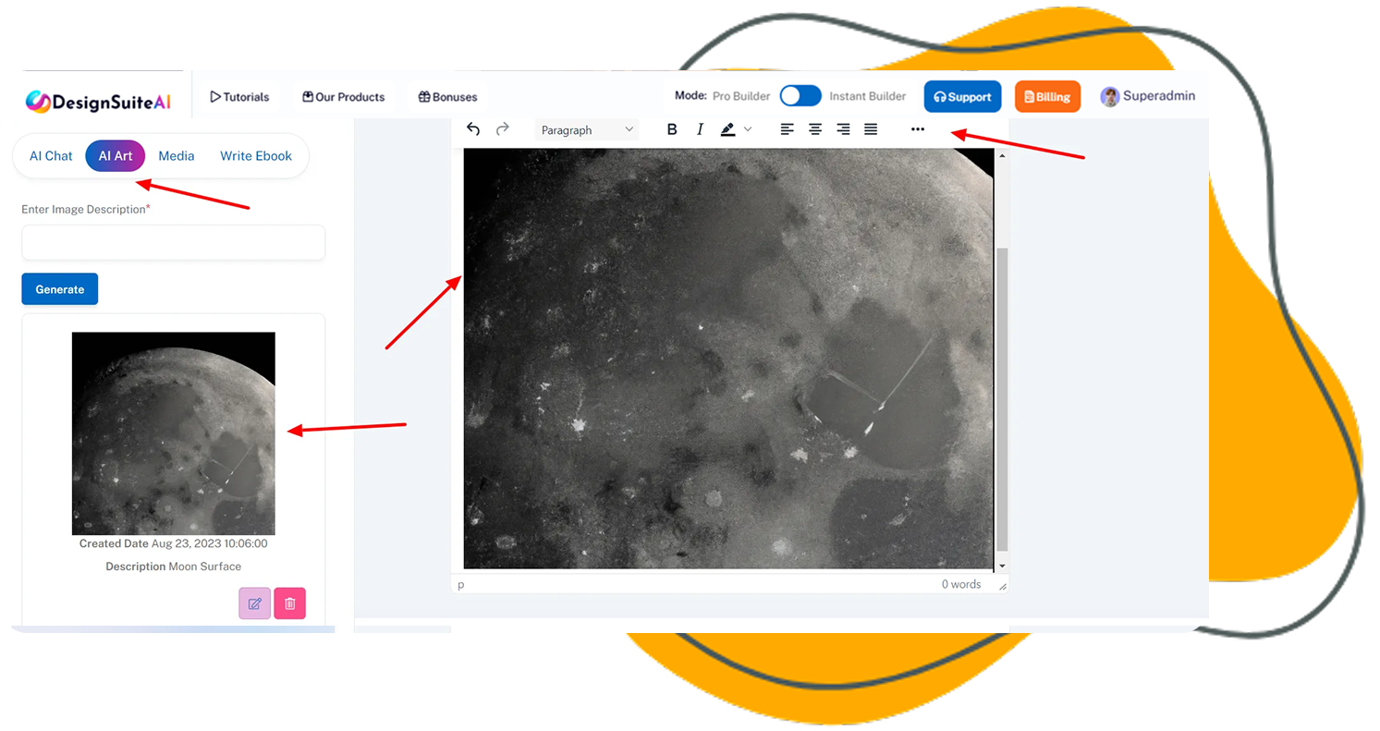
Task: Click the orange Billing button
Action: (x=1047, y=96)
